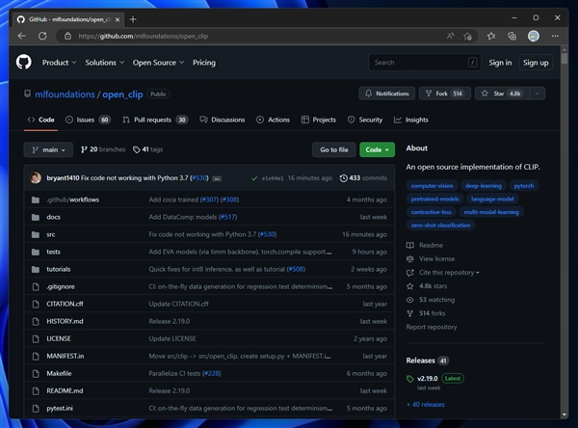This screenshot has height=428, width=578.
Task: Close the GitHub open_clip browser tab
Action: click(118, 19)
